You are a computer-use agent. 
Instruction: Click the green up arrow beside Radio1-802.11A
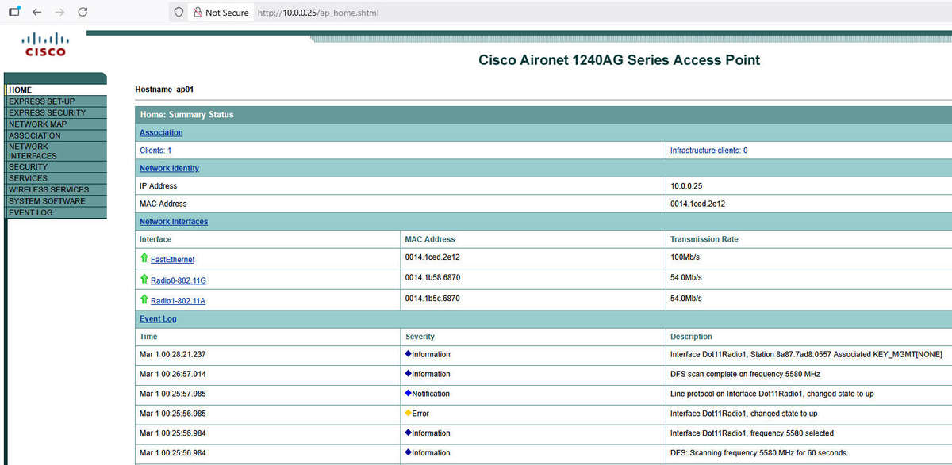click(144, 300)
